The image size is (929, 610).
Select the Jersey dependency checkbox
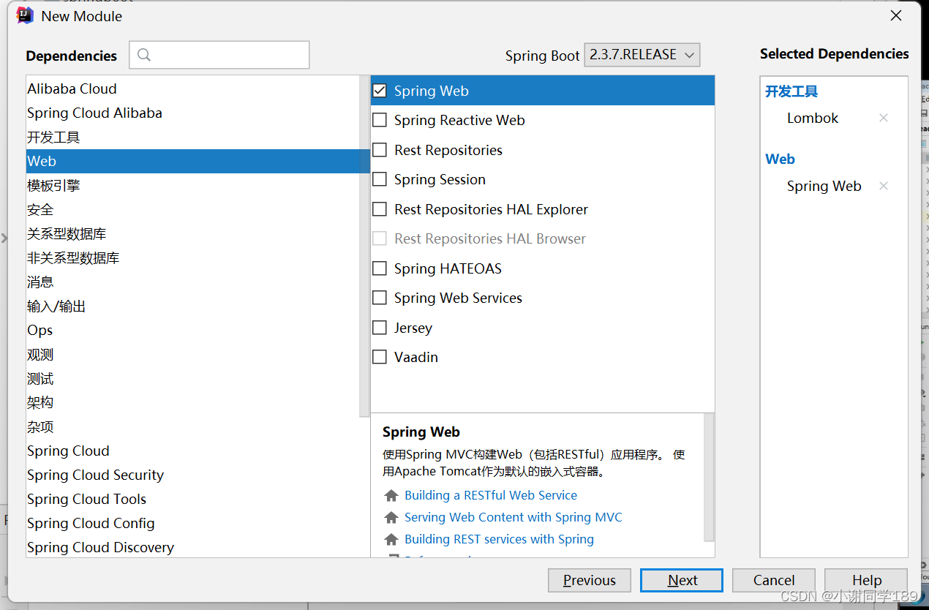pos(380,328)
